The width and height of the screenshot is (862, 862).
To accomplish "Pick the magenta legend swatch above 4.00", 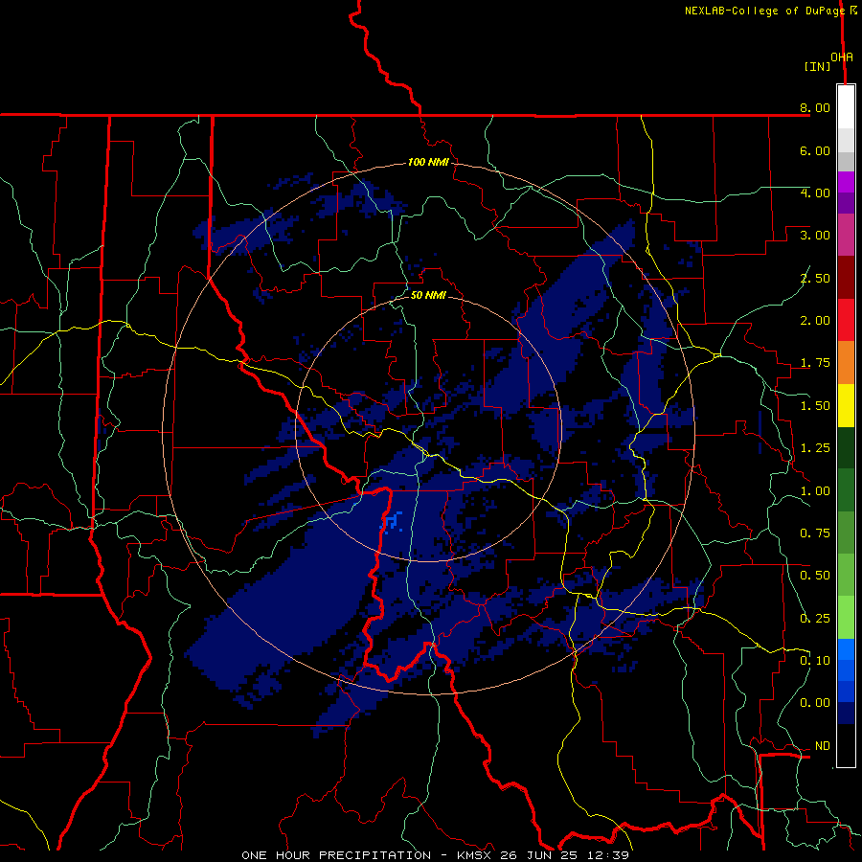I will click(x=846, y=182).
